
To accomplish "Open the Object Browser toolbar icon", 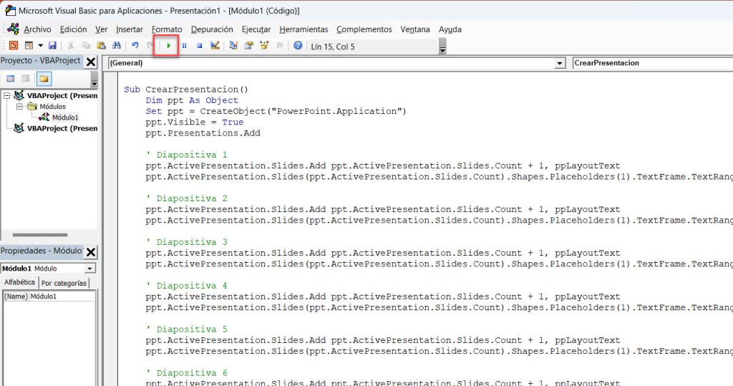I will (x=264, y=46).
